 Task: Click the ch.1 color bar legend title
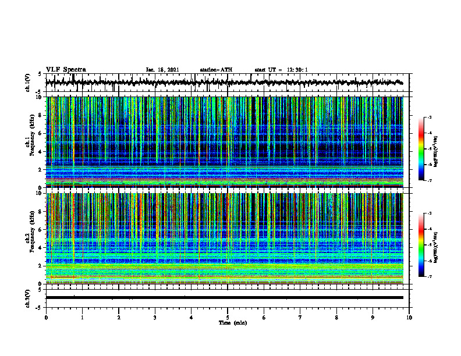point(436,151)
